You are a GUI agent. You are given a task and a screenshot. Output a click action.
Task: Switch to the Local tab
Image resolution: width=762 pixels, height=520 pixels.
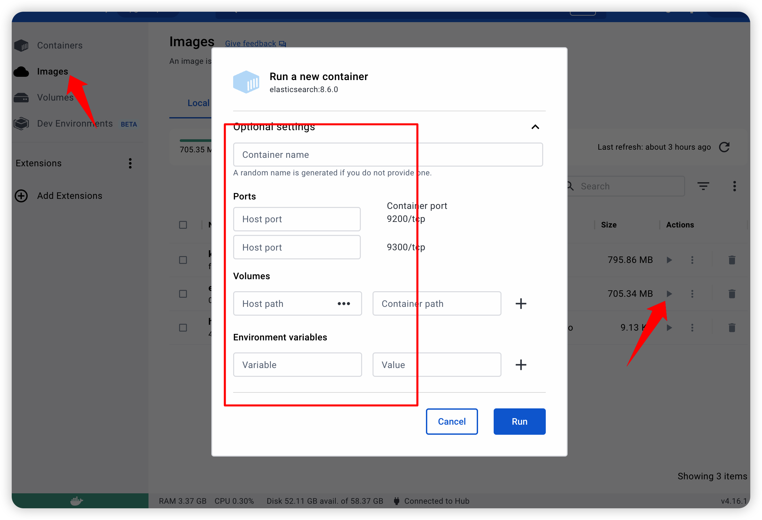click(198, 103)
